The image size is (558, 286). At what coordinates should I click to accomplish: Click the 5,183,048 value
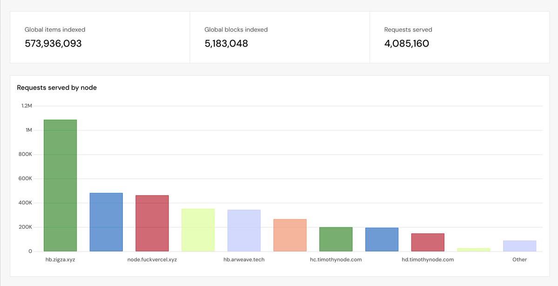click(226, 43)
